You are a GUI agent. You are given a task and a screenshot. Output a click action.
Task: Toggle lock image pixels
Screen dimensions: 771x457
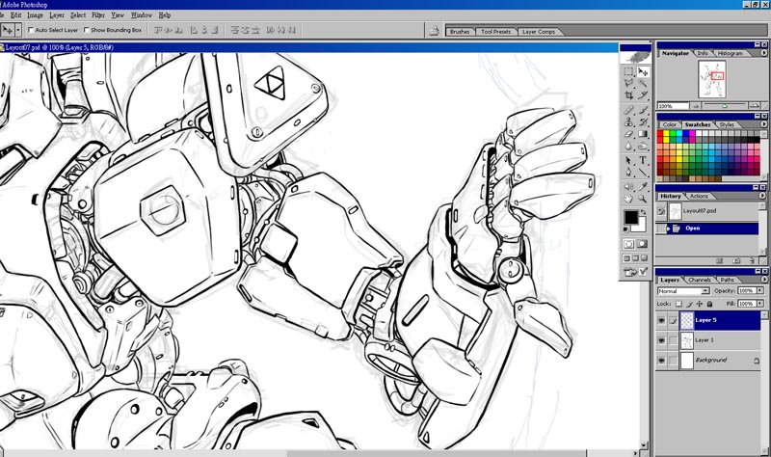click(x=689, y=304)
